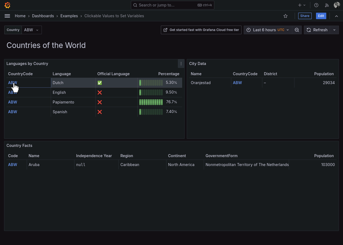Open the Share dialog
This screenshot has width=343, height=245.
pyautogui.click(x=305, y=16)
